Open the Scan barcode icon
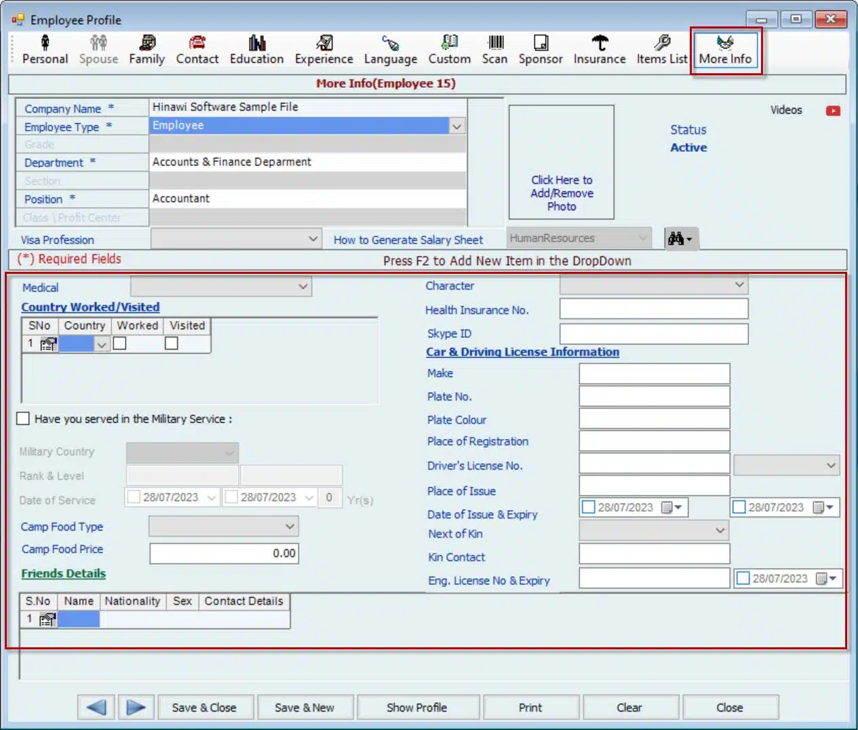The width and height of the screenshot is (858, 730). [x=496, y=43]
